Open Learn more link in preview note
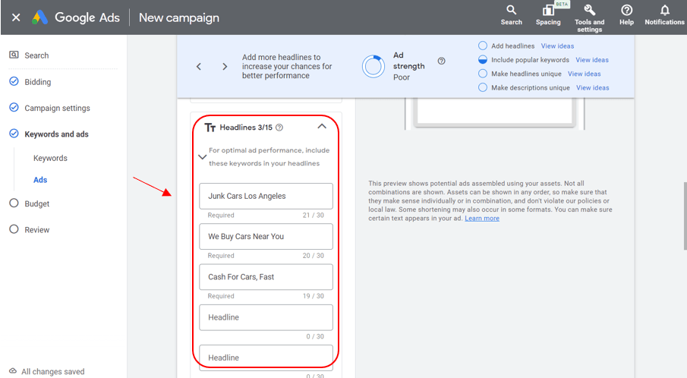Viewport: 687px width, 378px height. [482, 219]
